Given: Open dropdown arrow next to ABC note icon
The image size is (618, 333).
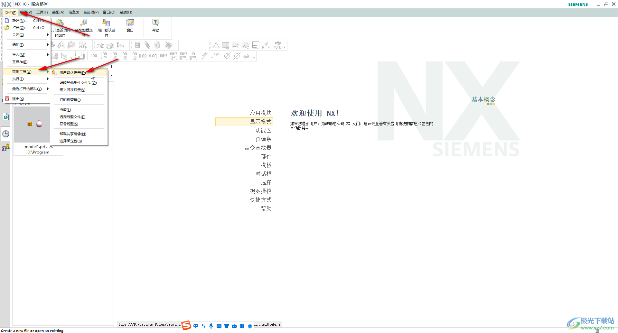Looking at the screenshot, I should coord(90,47).
